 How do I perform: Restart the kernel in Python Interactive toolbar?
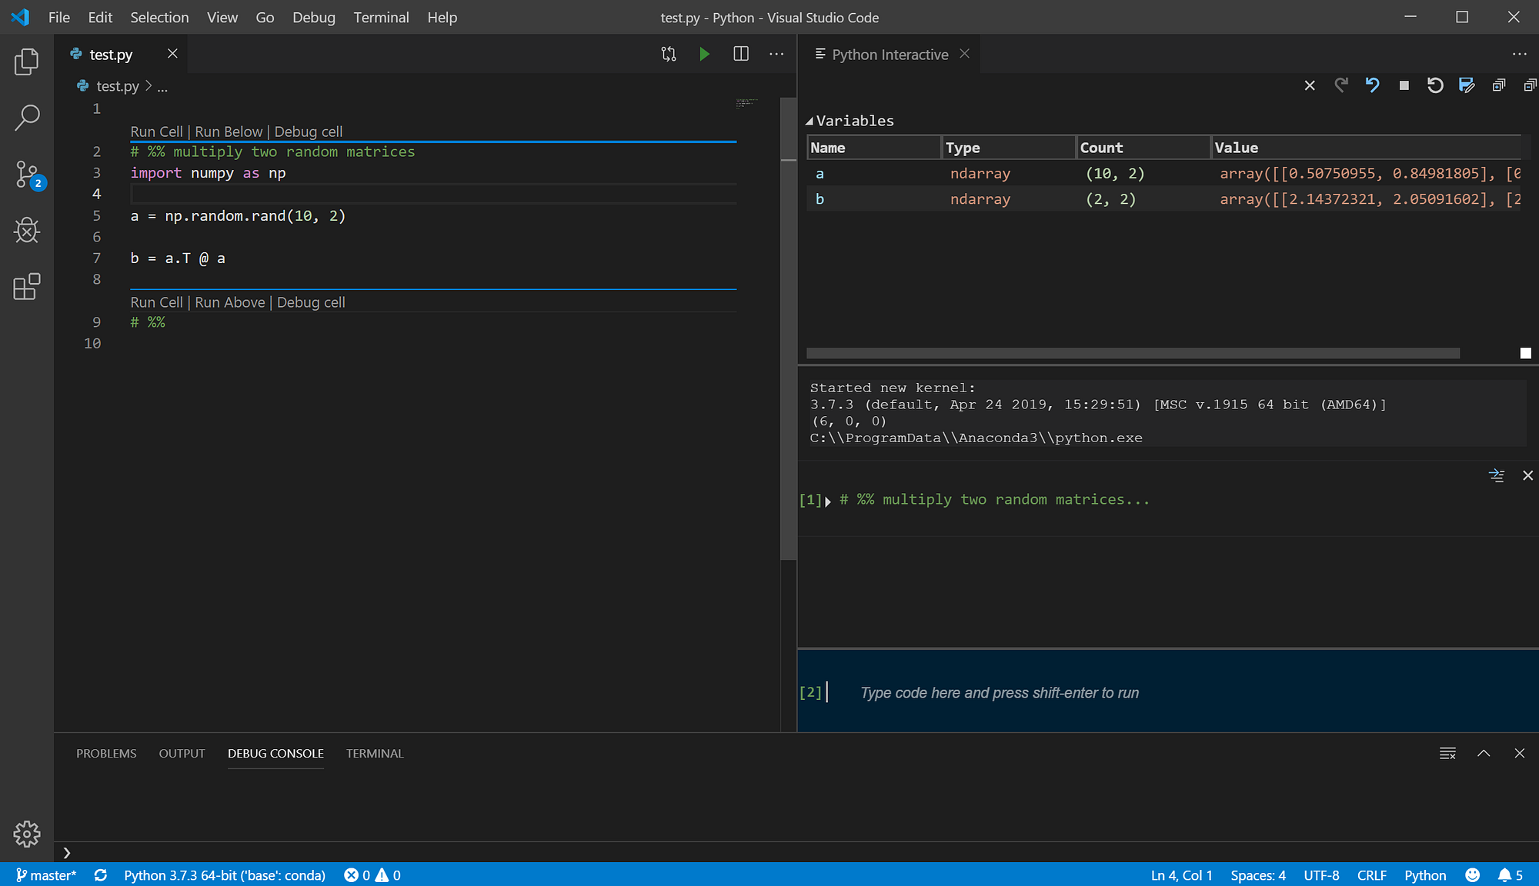coord(1435,85)
